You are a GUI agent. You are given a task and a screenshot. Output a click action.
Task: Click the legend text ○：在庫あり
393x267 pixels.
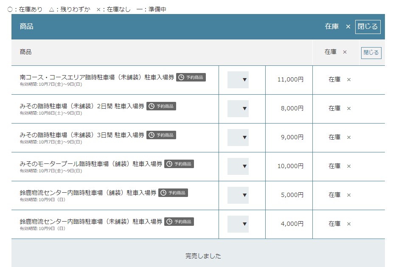point(25,9)
